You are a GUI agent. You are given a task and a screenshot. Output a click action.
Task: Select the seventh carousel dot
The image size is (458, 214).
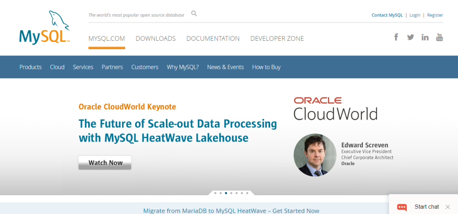pyautogui.click(x=247, y=193)
